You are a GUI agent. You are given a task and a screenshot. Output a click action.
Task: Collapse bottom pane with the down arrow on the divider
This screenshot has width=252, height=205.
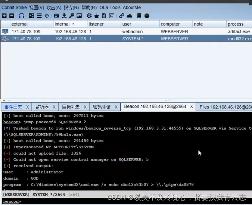(9, 100)
